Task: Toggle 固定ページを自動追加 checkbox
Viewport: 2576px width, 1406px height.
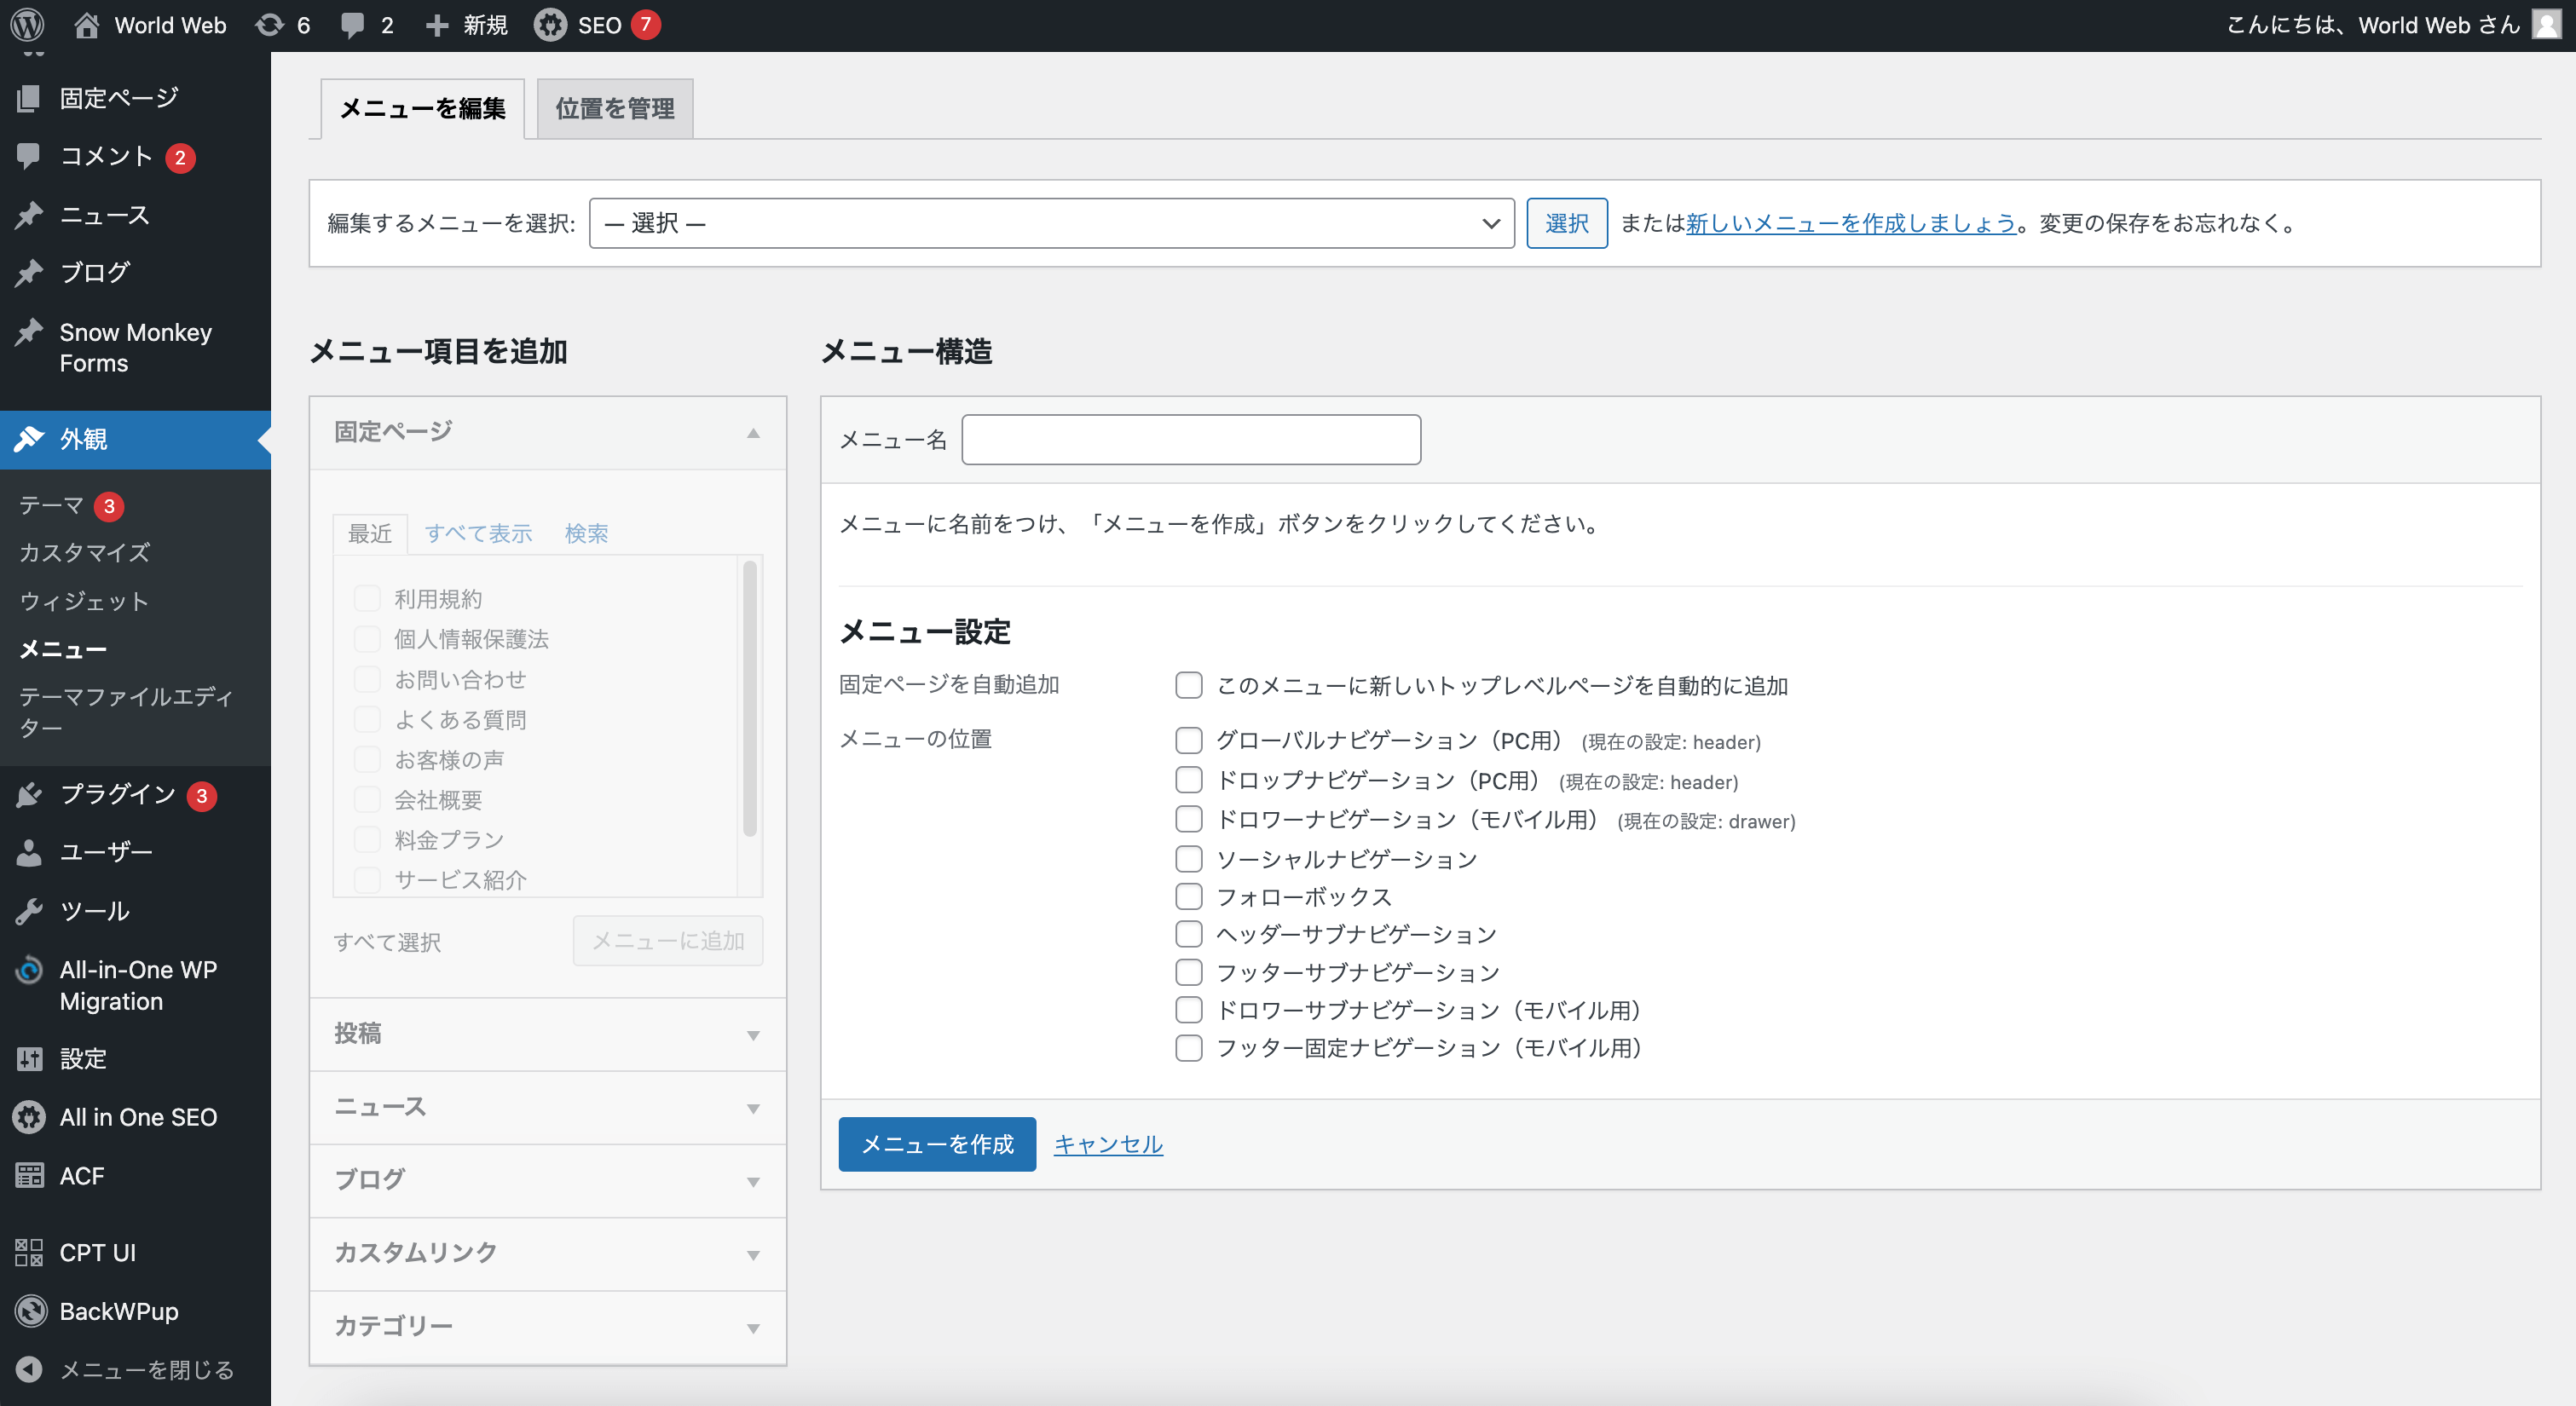Action: (x=1189, y=686)
